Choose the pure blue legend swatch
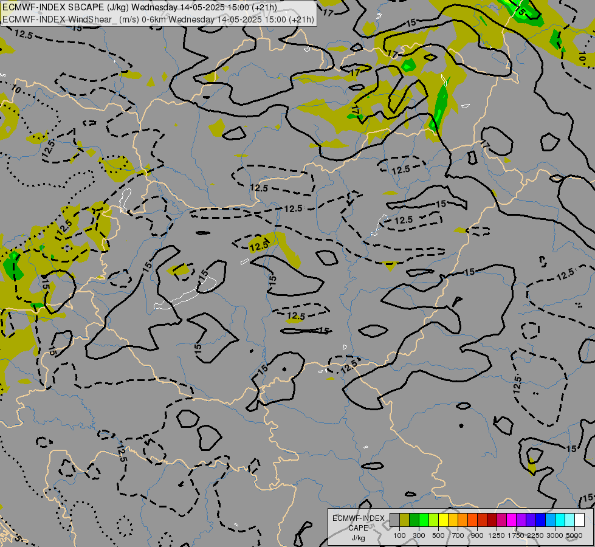The width and height of the screenshot is (595, 547). click(541, 520)
